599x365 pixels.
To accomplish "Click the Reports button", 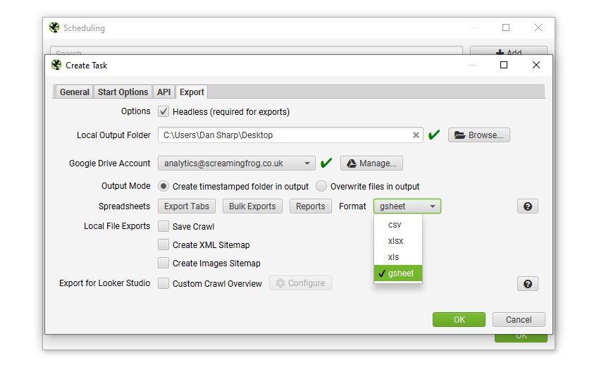I will tap(310, 206).
